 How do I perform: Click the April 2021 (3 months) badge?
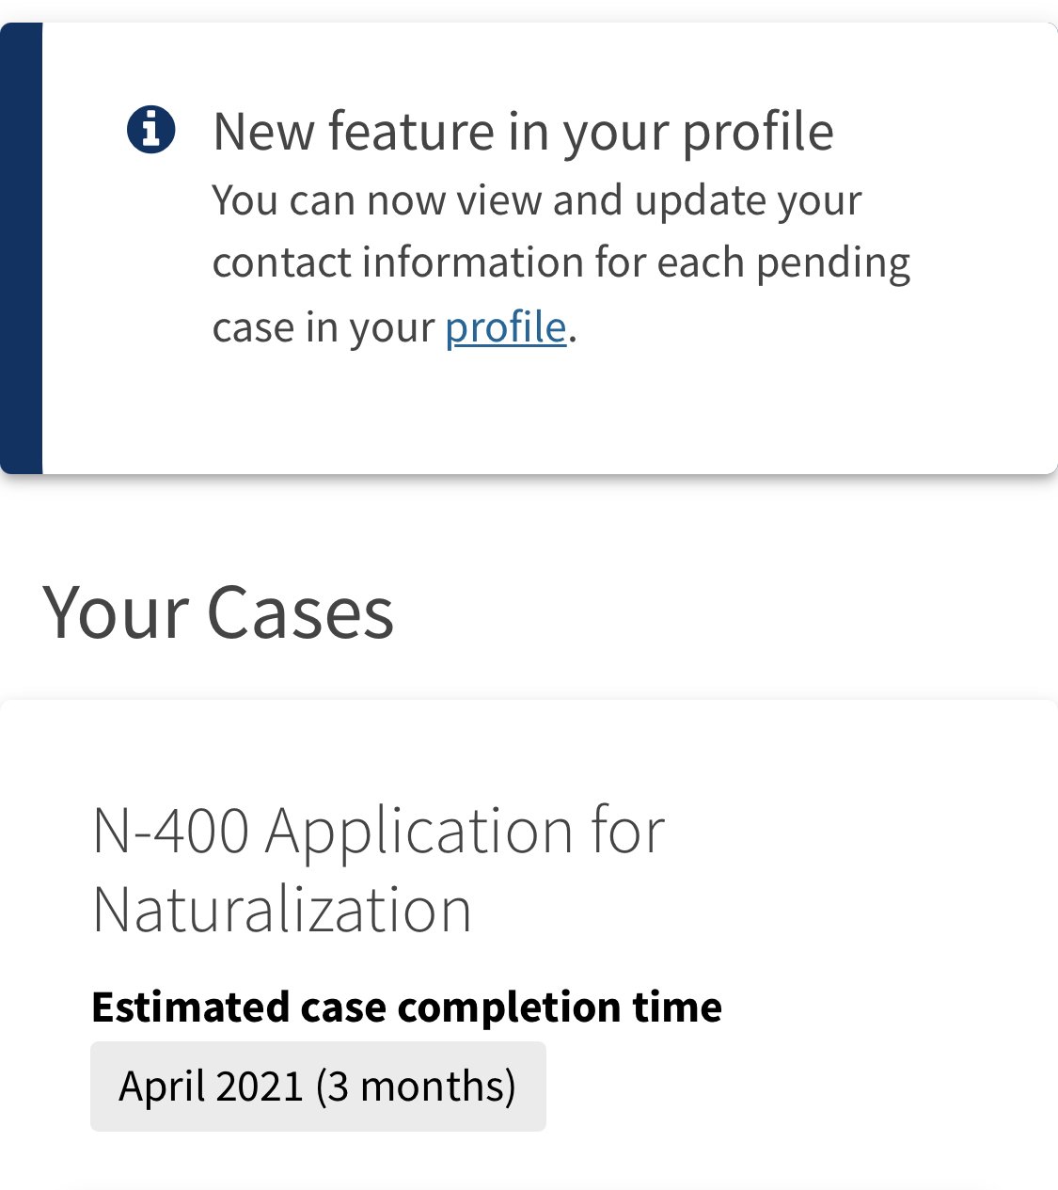click(x=318, y=1086)
